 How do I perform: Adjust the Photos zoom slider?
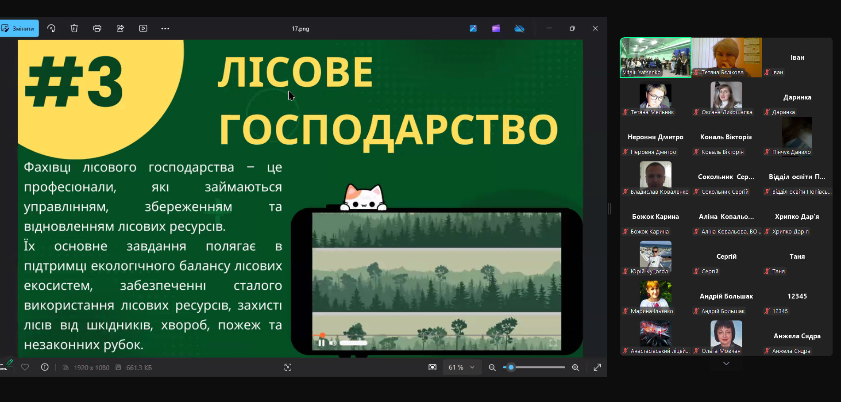[534, 367]
